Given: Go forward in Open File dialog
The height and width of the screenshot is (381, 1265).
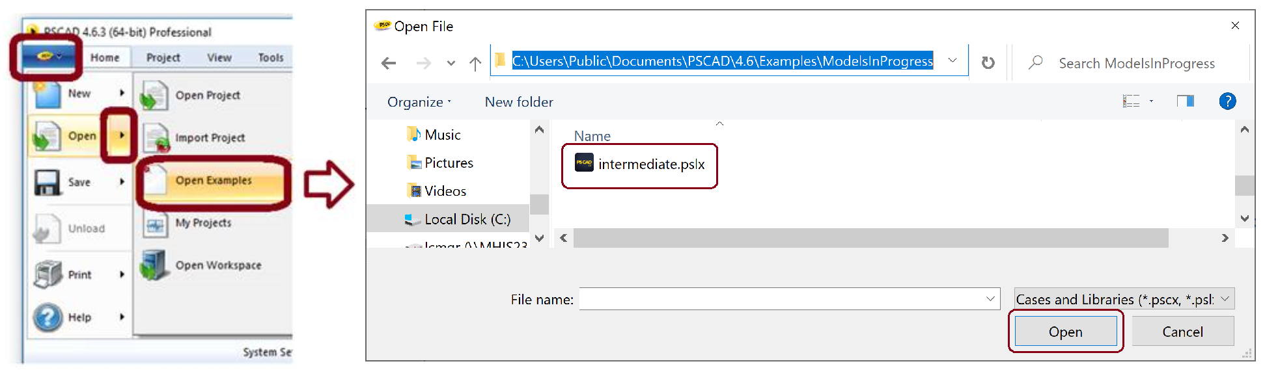Looking at the screenshot, I should tap(423, 63).
